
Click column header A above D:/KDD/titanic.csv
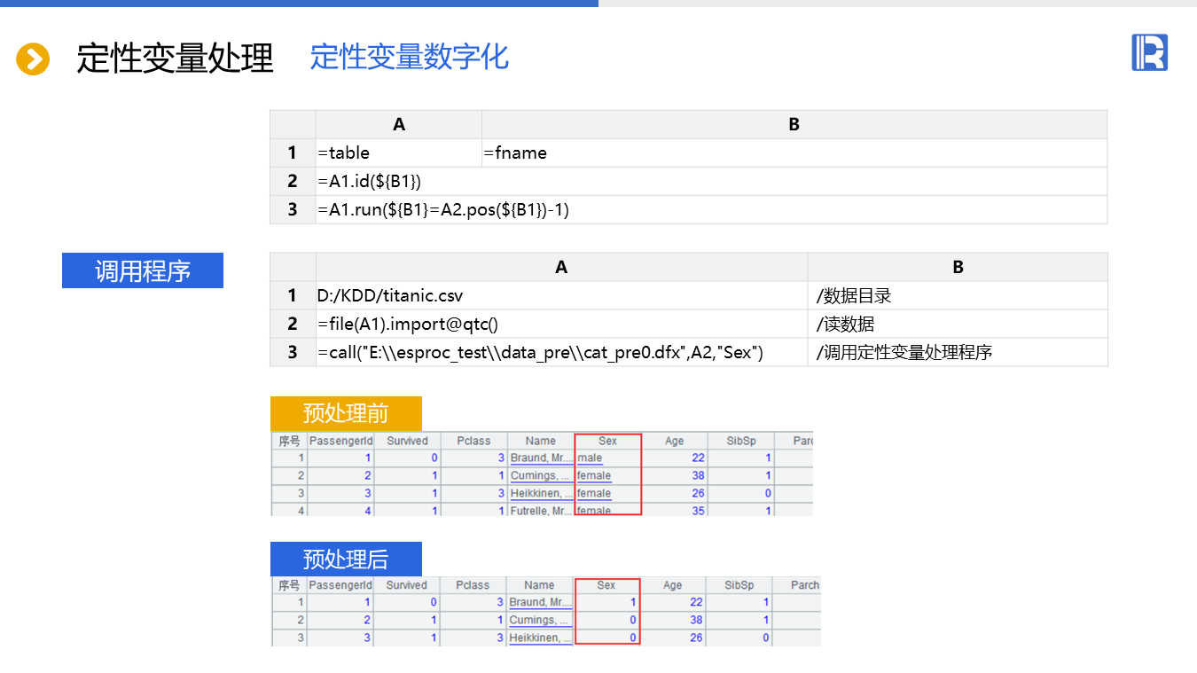pos(561,267)
